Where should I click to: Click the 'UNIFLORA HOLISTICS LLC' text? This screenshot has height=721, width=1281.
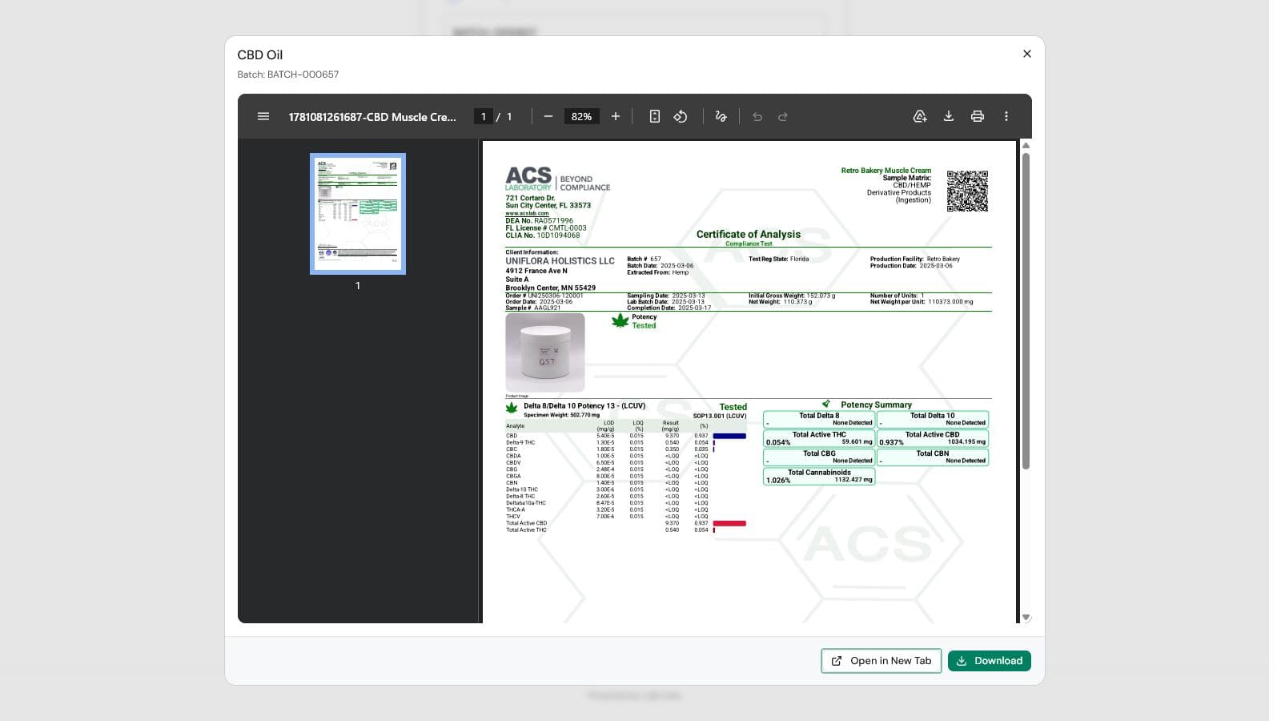point(560,261)
